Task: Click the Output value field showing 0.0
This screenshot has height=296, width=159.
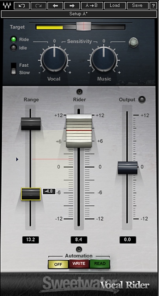Action: 128,240
